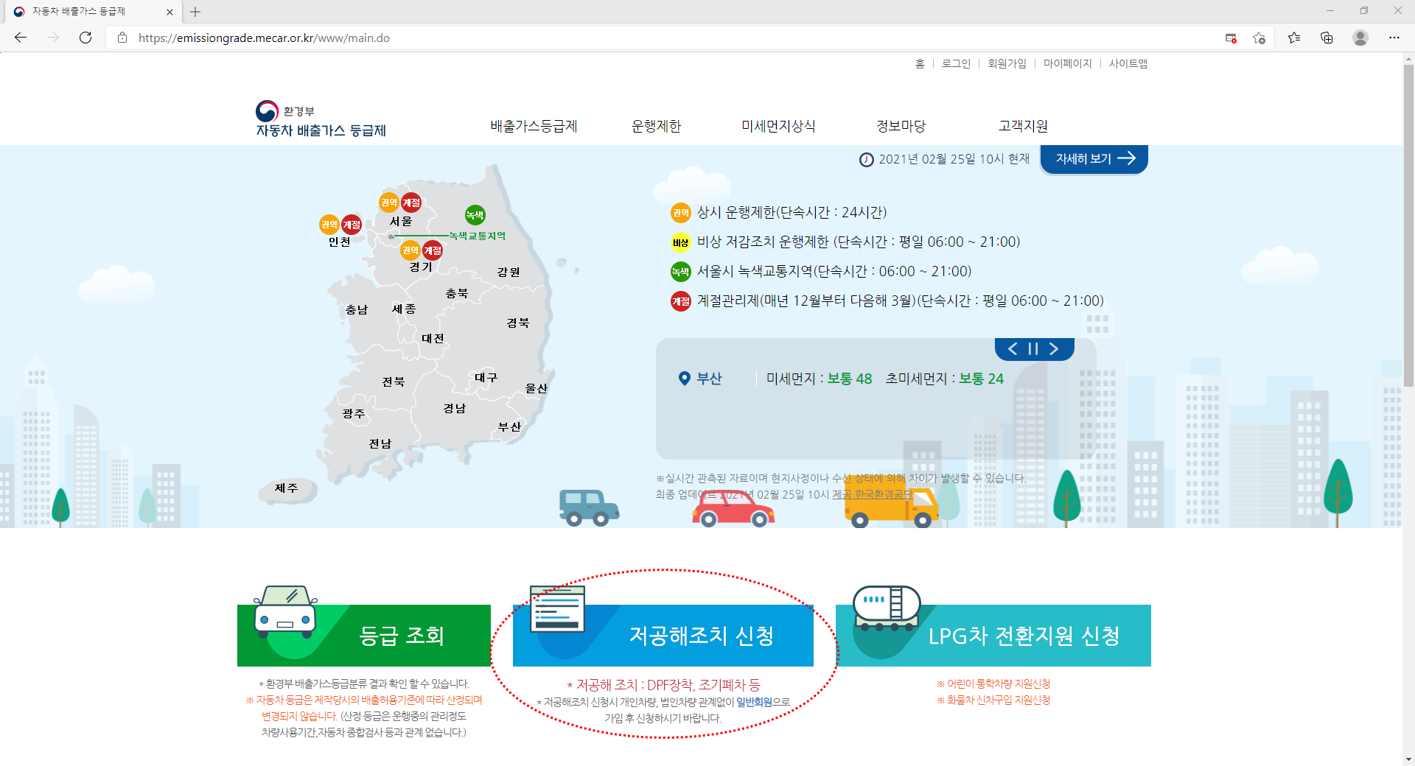Open the browser favorites star icon
The image size is (1415, 766).
1293,38
